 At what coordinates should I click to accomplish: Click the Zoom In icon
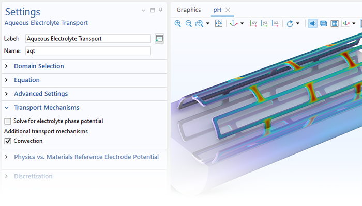pyautogui.click(x=177, y=23)
